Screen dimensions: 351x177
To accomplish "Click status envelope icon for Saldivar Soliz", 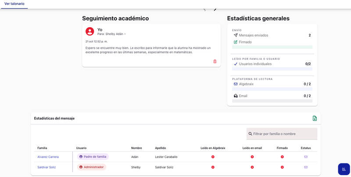I will click(306, 167).
